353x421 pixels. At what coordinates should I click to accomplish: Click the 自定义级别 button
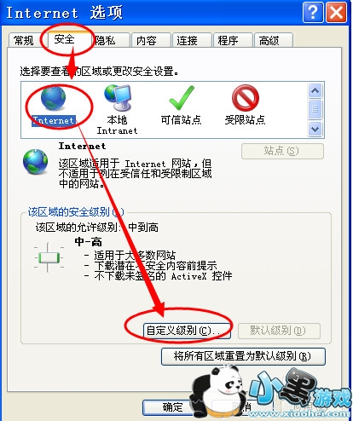tap(187, 331)
